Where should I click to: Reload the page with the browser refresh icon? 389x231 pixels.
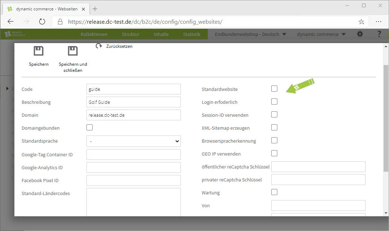coord(42,22)
